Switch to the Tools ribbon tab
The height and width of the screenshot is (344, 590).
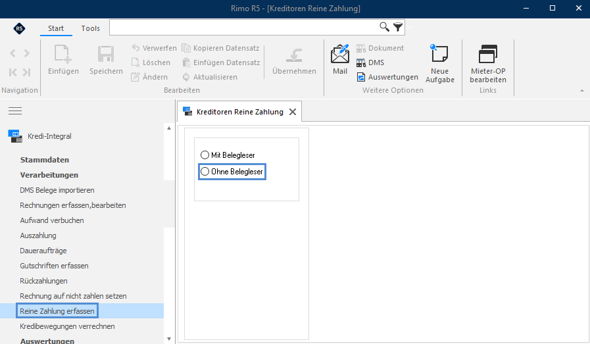90,28
